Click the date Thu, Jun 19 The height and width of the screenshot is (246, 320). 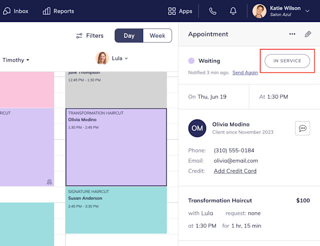click(x=212, y=97)
